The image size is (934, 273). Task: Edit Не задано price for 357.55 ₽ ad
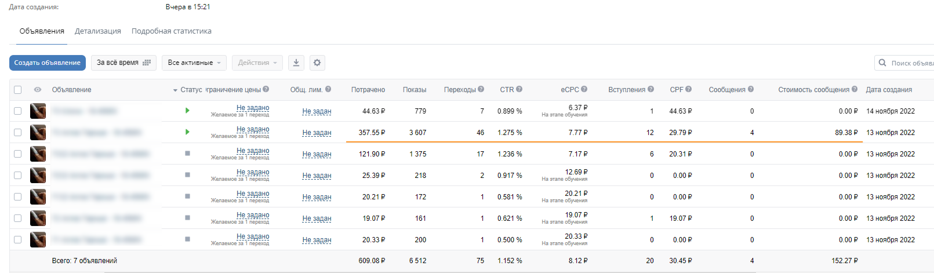point(253,129)
